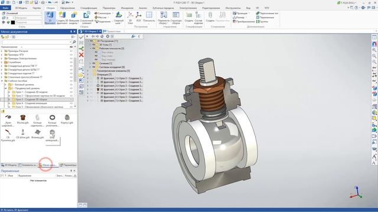Select Урок 4 - Создание анимации row
The height and width of the screenshot is (212, 378).
point(31,103)
